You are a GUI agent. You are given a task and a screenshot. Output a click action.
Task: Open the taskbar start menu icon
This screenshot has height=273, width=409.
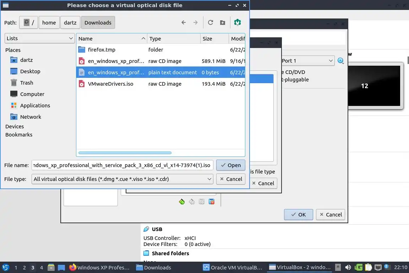[x=5, y=268]
